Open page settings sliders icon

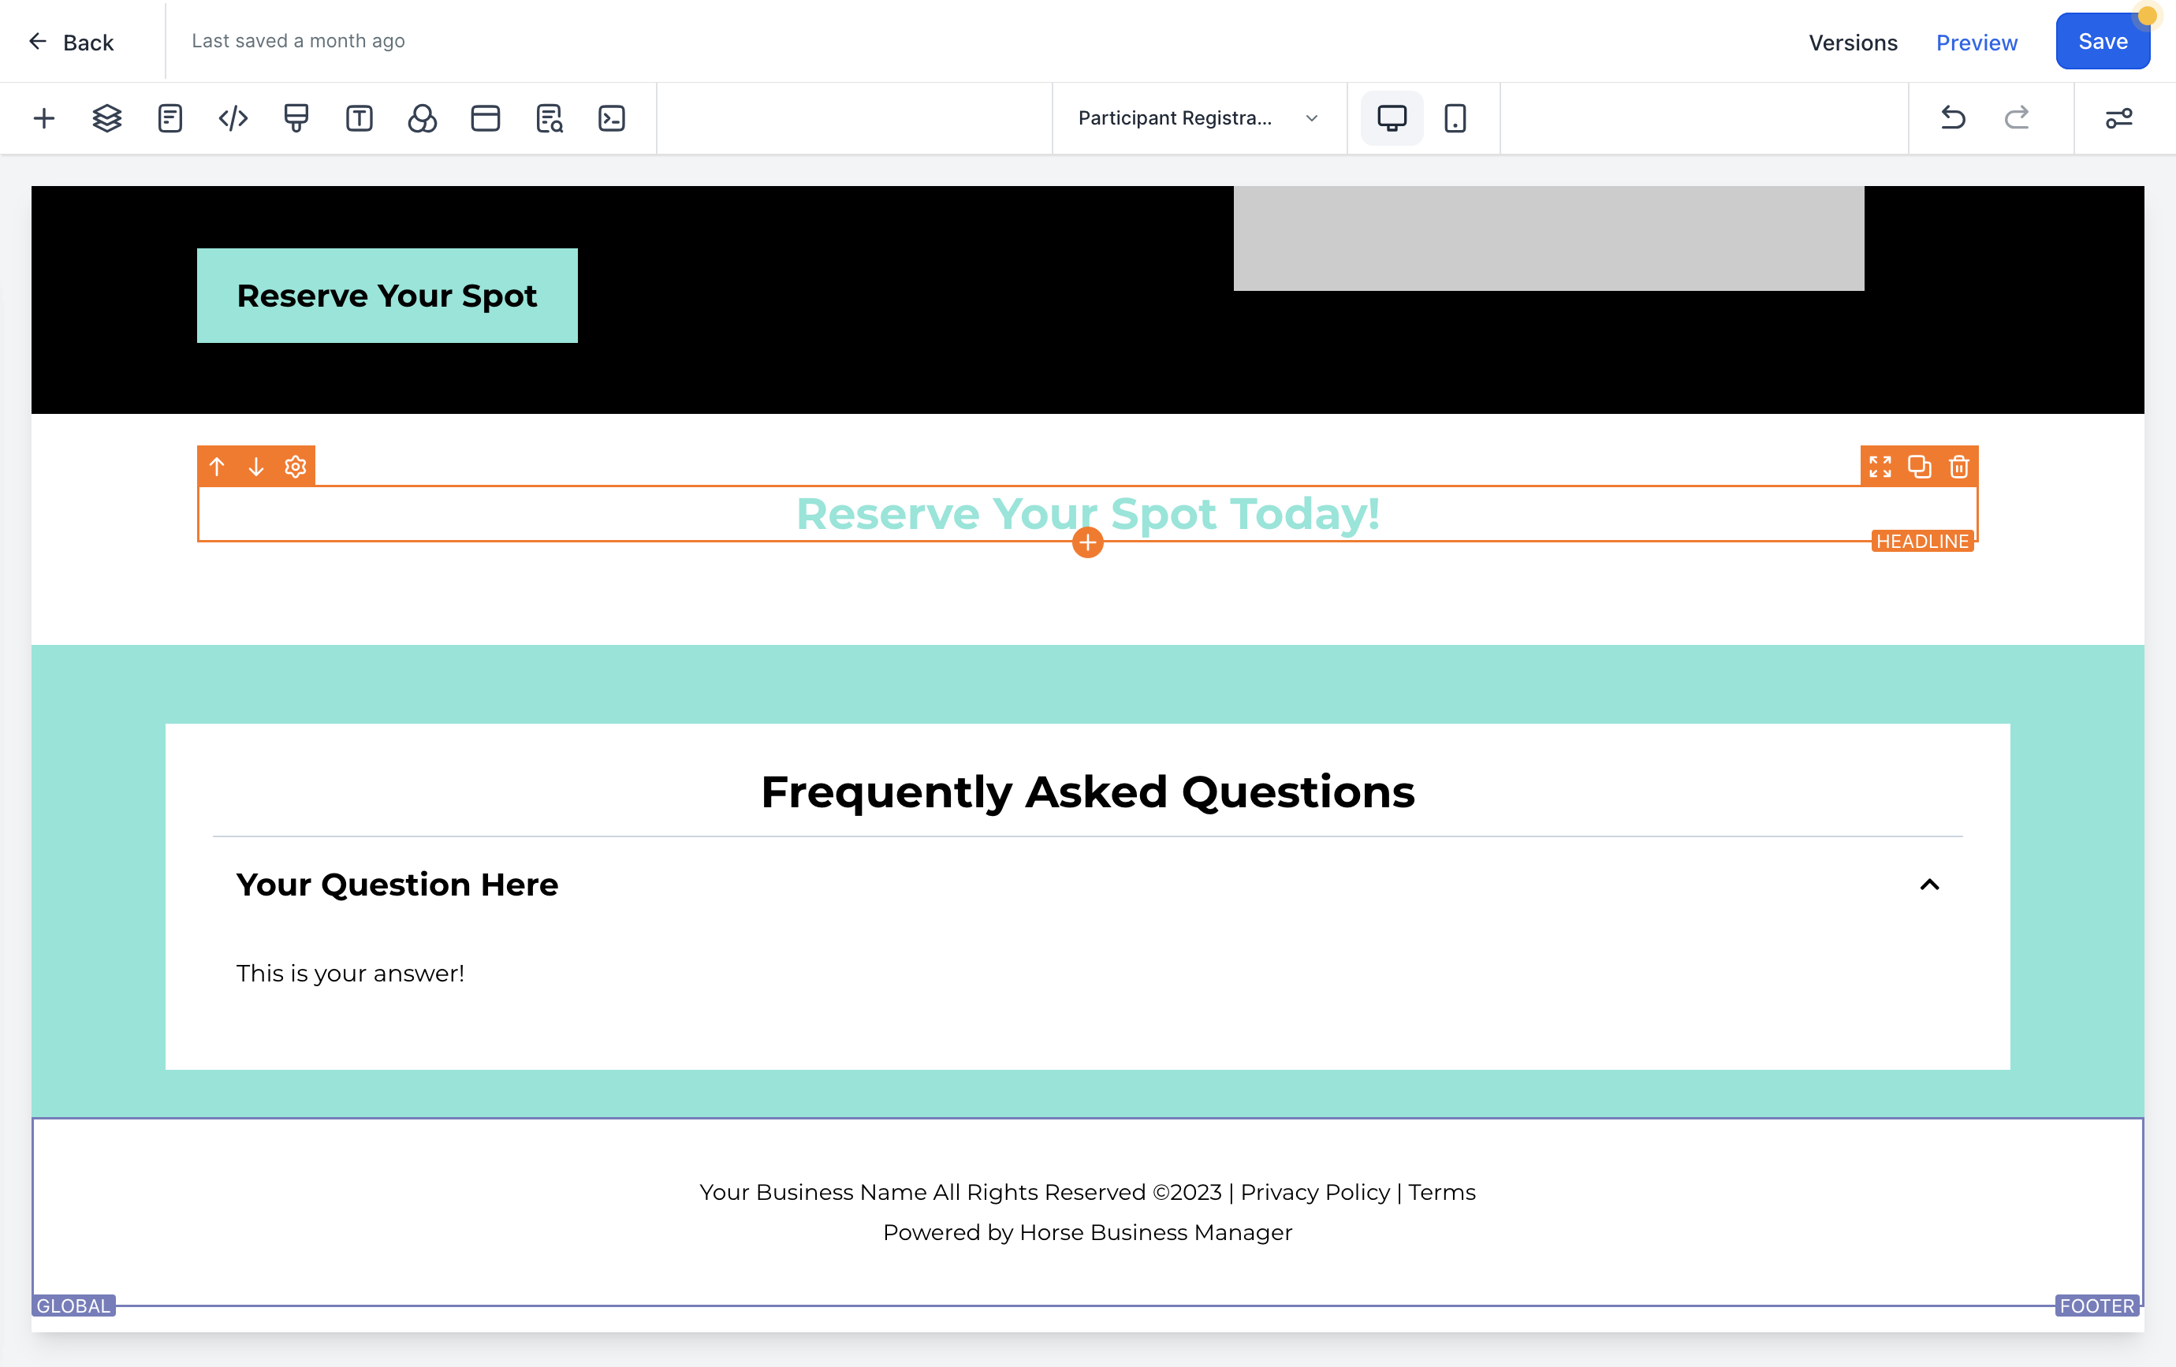[x=2119, y=118]
